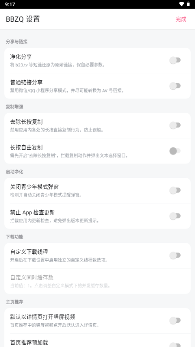Toggle 默认以详情页打开竖屏视频
Image resolution: width=195 pixels, height=347 pixels.
click(175, 321)
